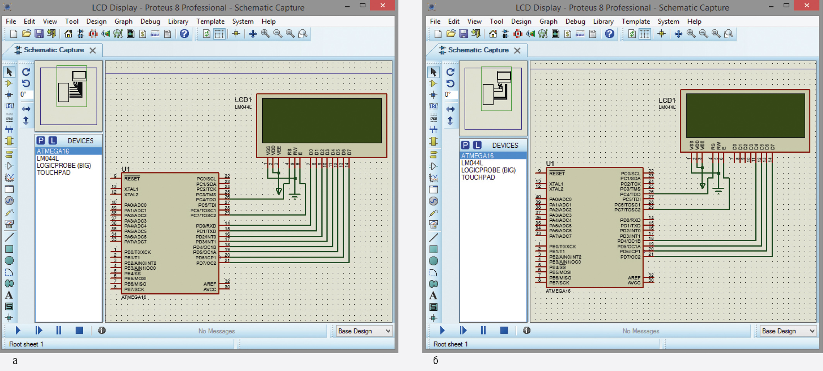Play simulation button in left window
The width and height of the screenshot is (823, 371).
tap(18, 330)
